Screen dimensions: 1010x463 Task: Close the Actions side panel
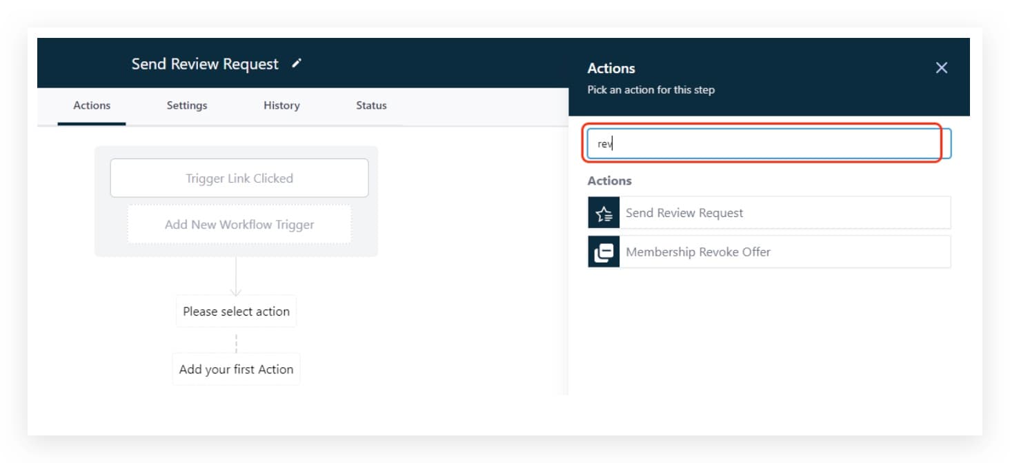pyautogui.click(x=941, y=68)
